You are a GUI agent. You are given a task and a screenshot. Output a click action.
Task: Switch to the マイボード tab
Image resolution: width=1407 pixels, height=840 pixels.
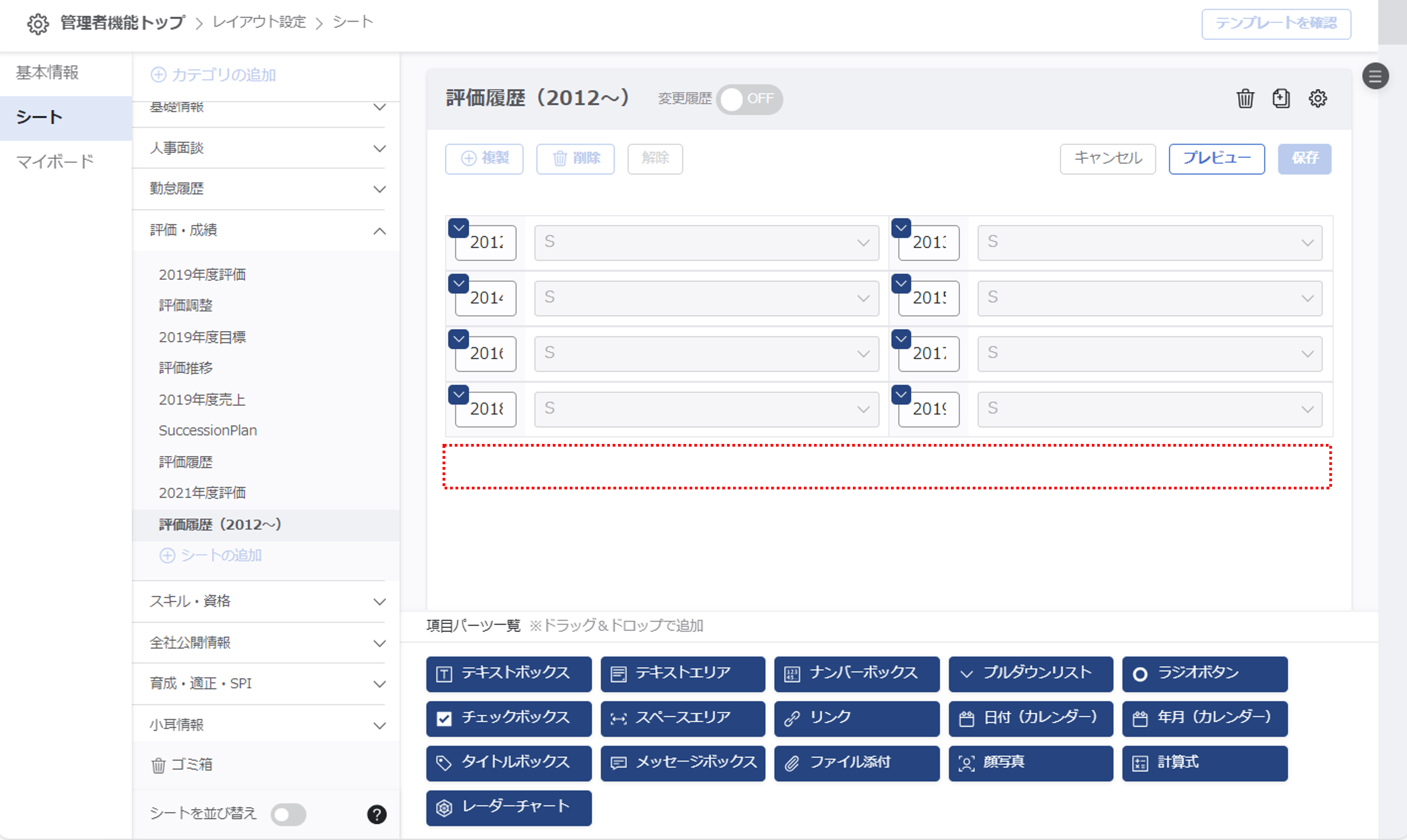(54, 162)
